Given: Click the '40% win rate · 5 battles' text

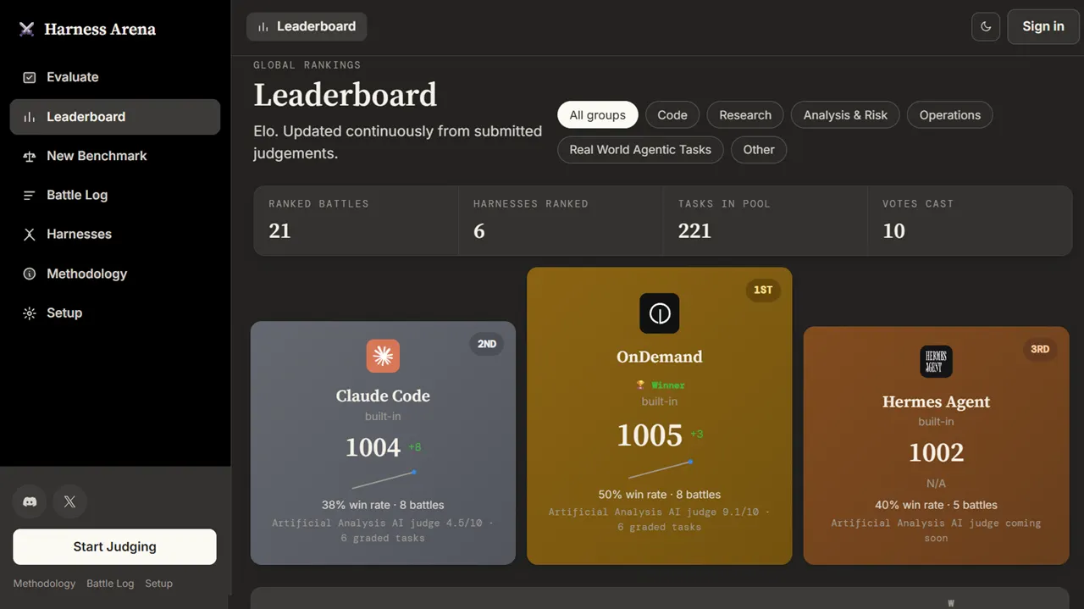Looking at the screenshot, I should (937, 505).
